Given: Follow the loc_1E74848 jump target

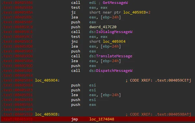Looking at the screenshot, I should (102, 119).
